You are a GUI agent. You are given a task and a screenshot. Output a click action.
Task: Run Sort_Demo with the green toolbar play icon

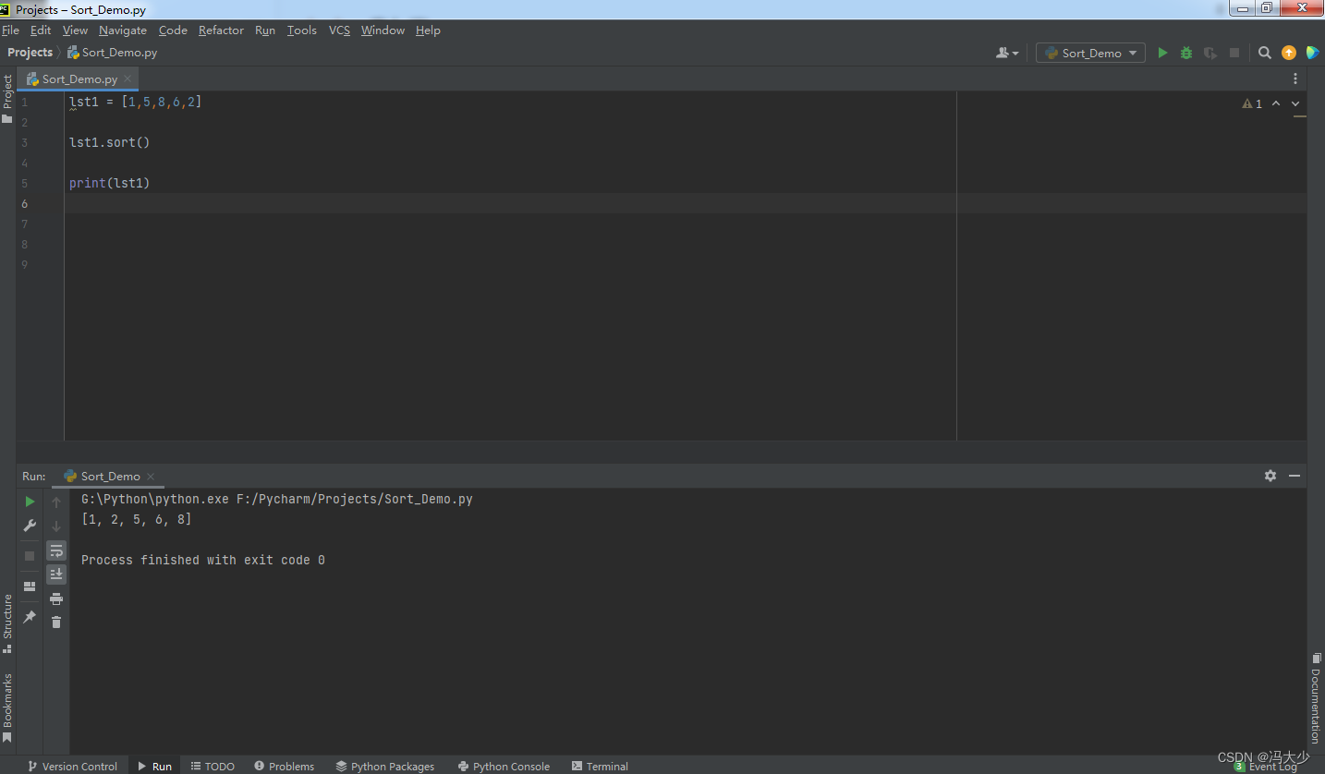click(x=1162, y=53)
